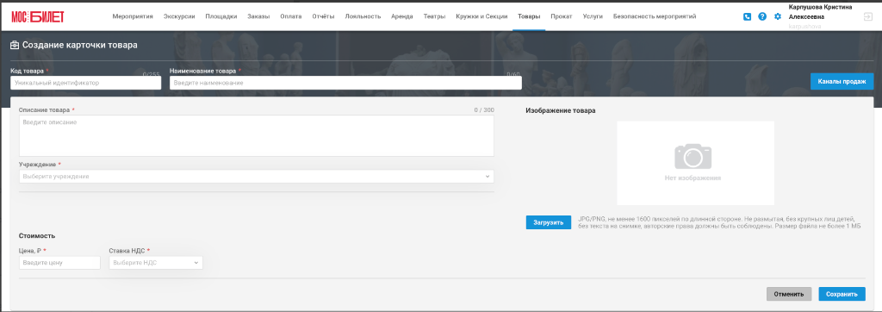Click the logout arrow icon

point(867,17)
